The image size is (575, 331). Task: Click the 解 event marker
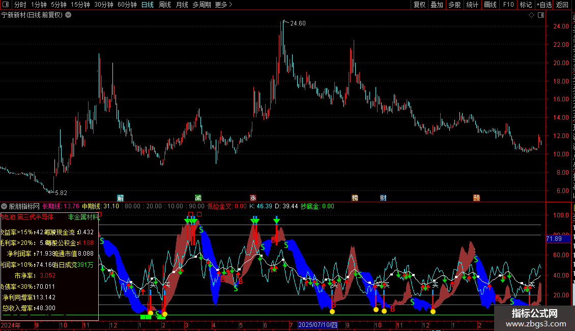click(120, 198)
